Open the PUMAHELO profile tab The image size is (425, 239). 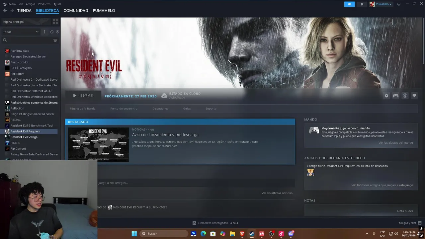104,11
